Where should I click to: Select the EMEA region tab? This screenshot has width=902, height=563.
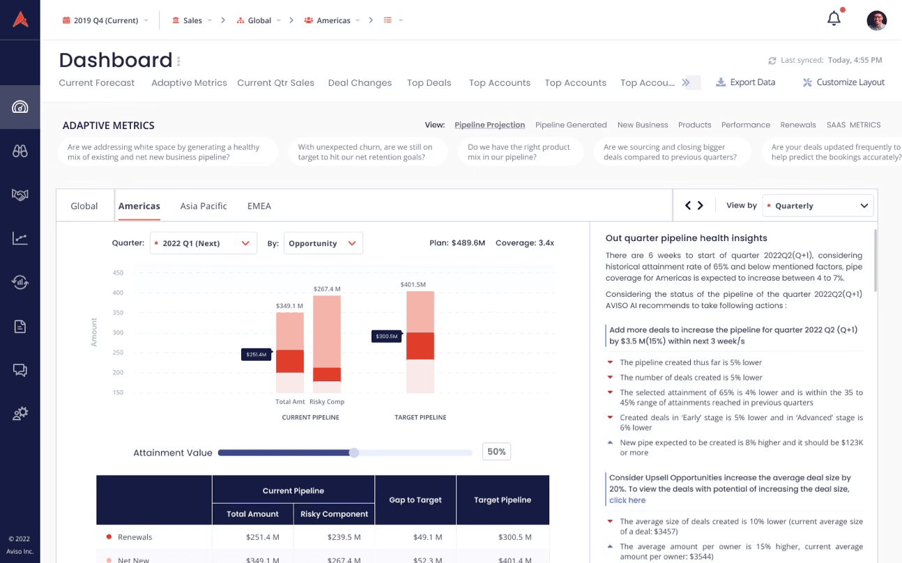[259, 206]
